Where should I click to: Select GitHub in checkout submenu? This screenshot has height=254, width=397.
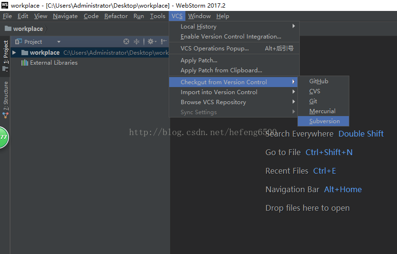323,81
